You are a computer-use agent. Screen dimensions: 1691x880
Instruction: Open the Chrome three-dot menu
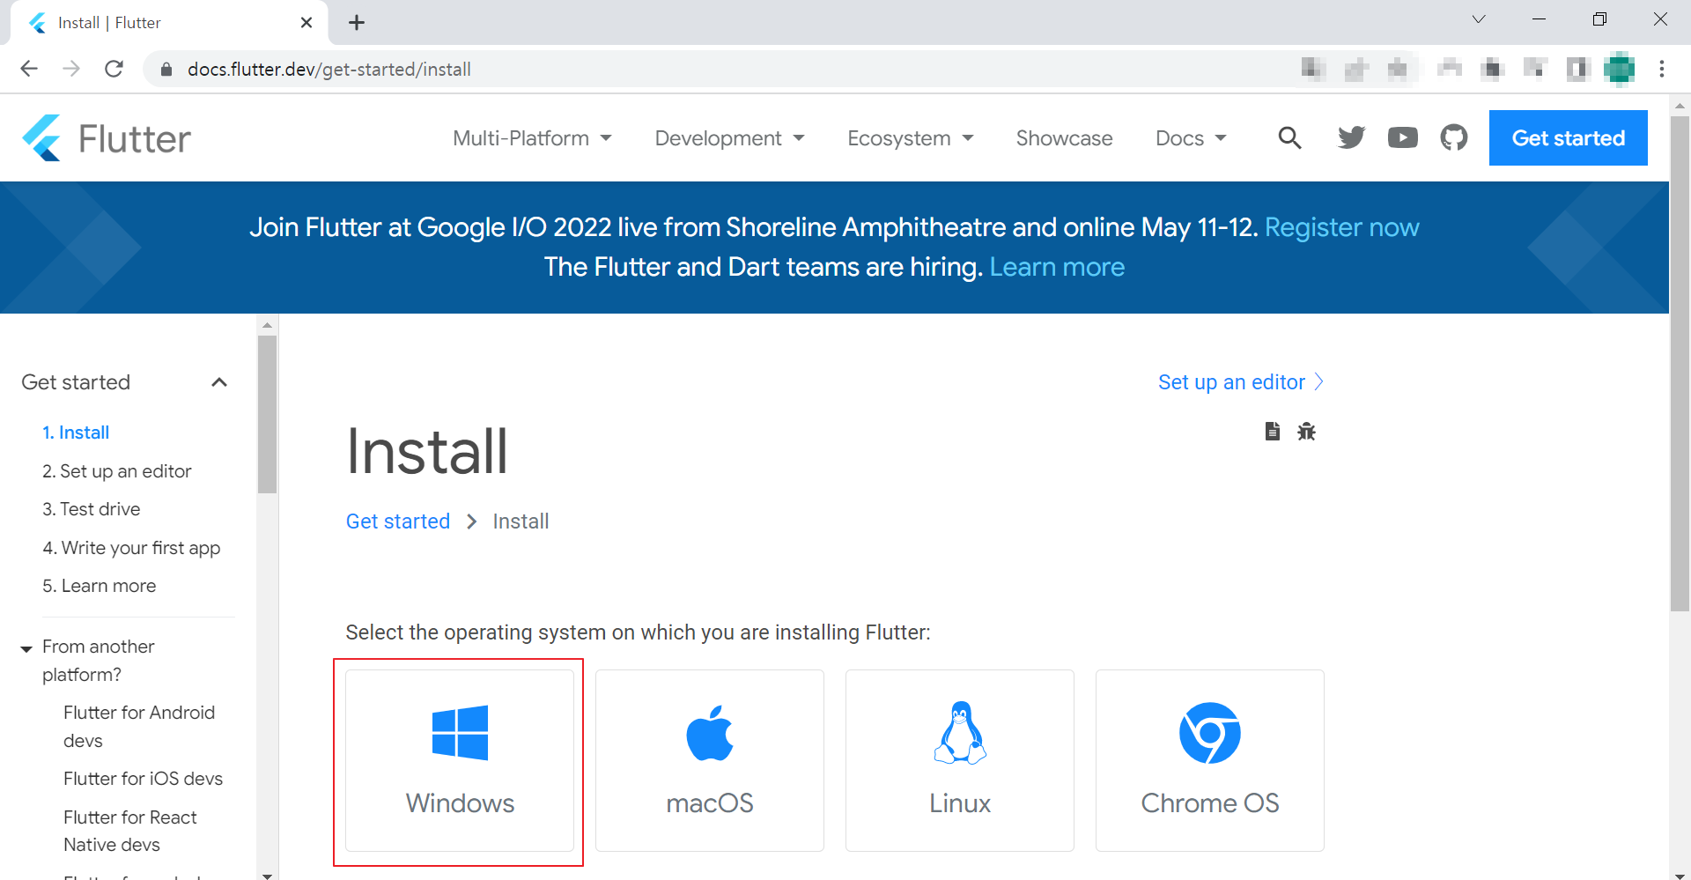tap(1662, 69)
